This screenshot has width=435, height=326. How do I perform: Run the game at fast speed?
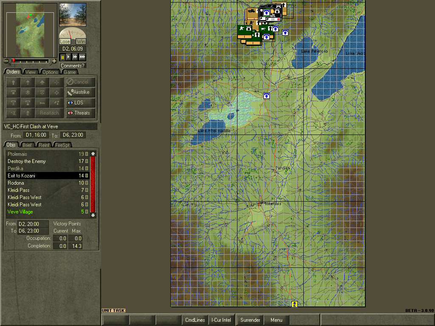pos(75,57)
